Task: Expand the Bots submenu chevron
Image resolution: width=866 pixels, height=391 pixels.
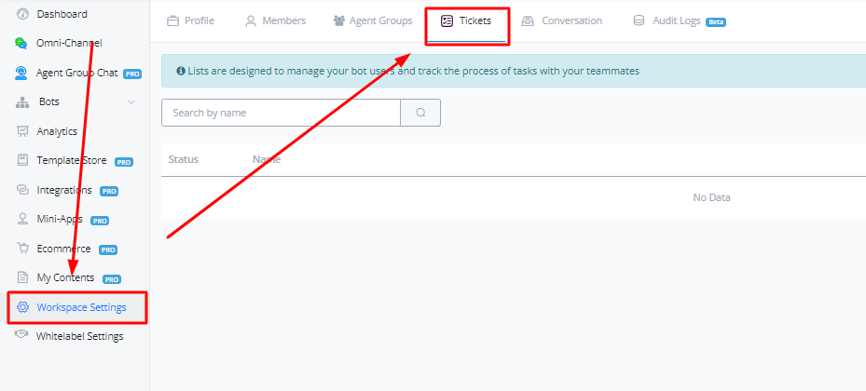Action: [131, 102]
